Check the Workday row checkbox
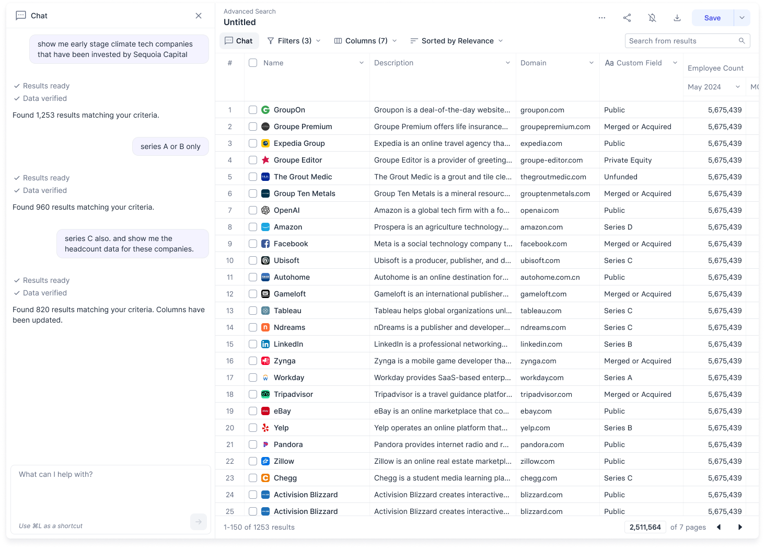Viewport: 765px width, 549px height. pyautogui.click(x=253, y=378)
